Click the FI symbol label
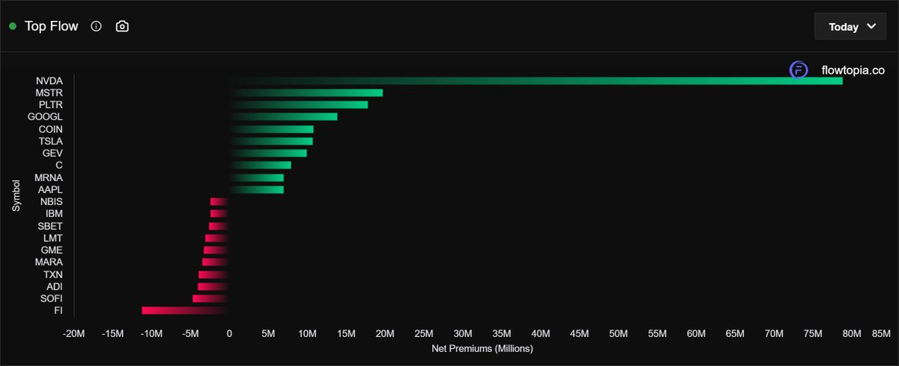Image resolution: width=899 pixels, height=366 pixels. 58,311
